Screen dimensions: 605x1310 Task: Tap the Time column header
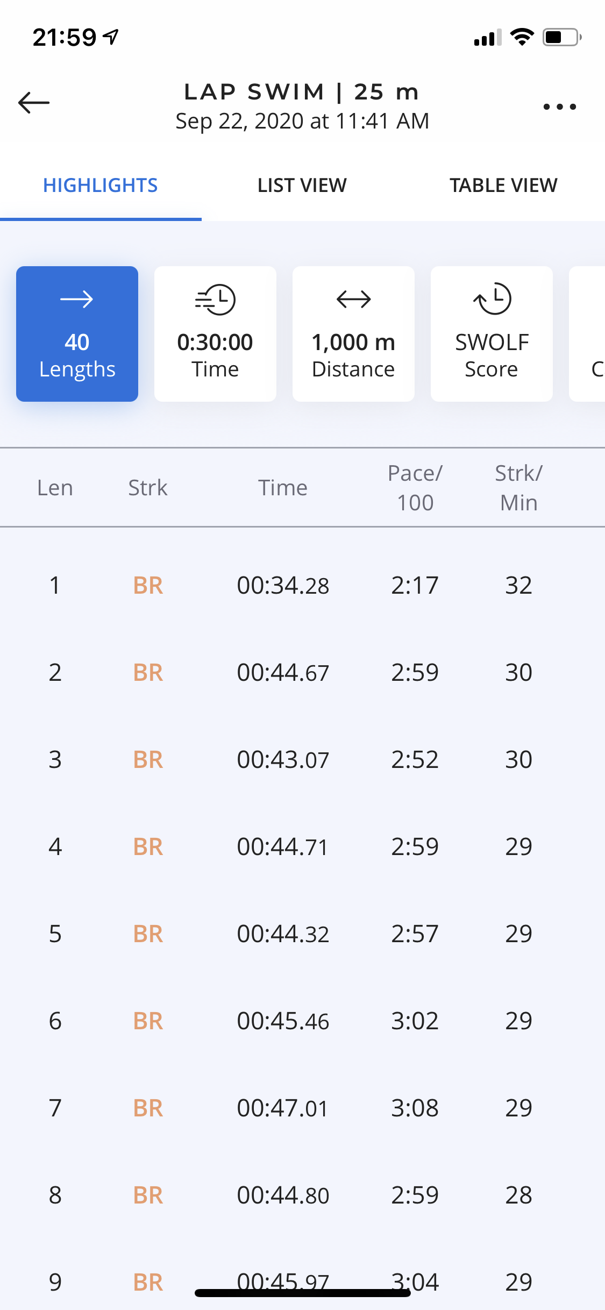coord(283,488)
